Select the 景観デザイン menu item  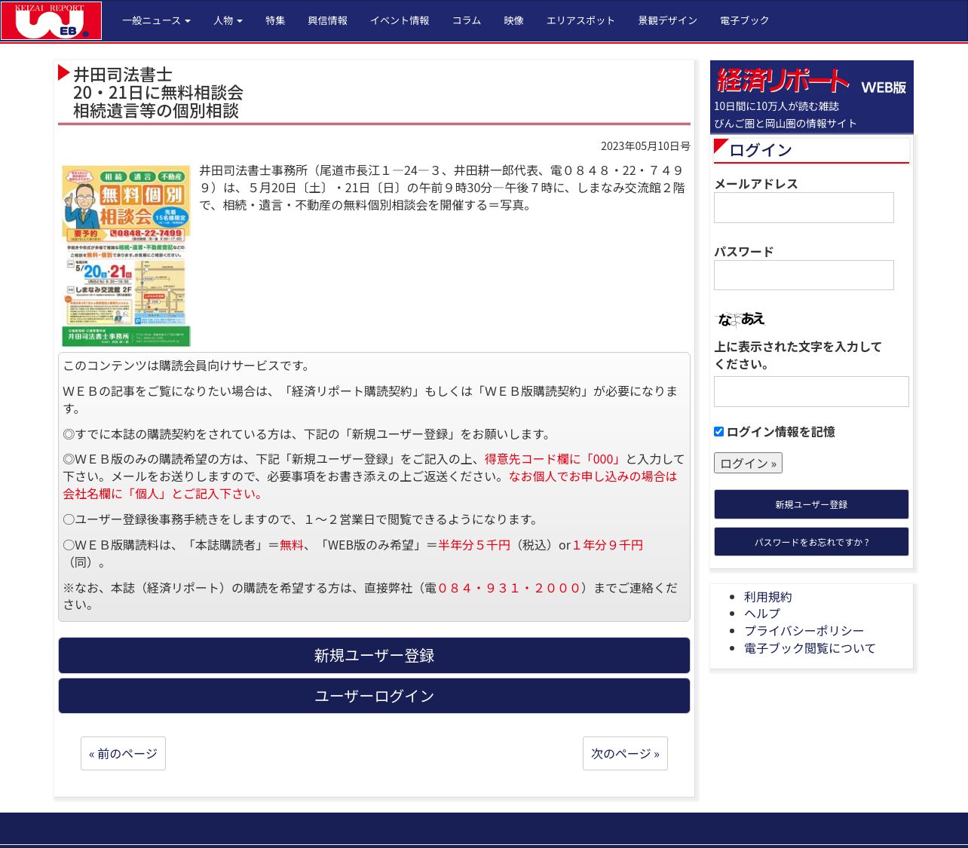pyautogui.click(x=668, y=20)
